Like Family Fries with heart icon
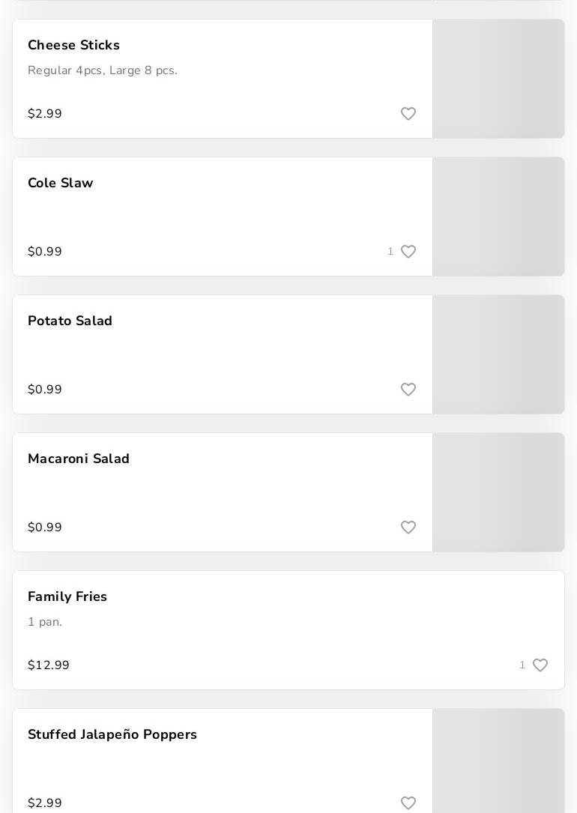This screenshot has height=813, width=577. pos(540,665)
